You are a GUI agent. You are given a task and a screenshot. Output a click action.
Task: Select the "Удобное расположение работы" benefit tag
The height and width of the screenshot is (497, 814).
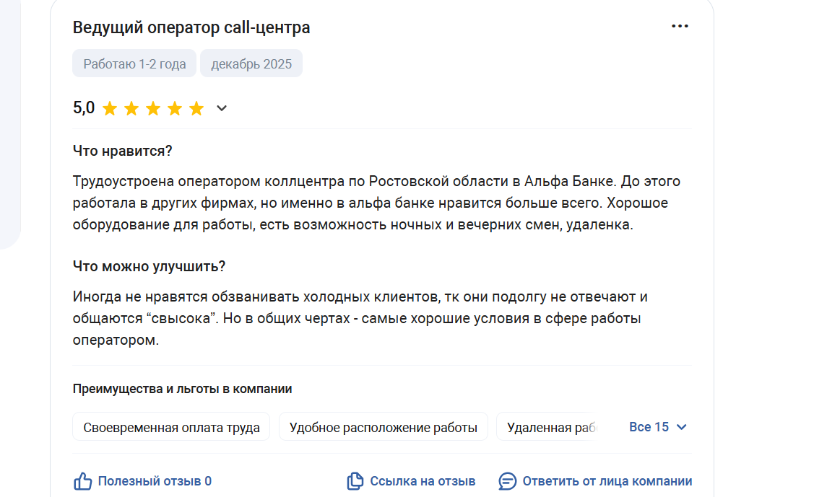[383, 427]
